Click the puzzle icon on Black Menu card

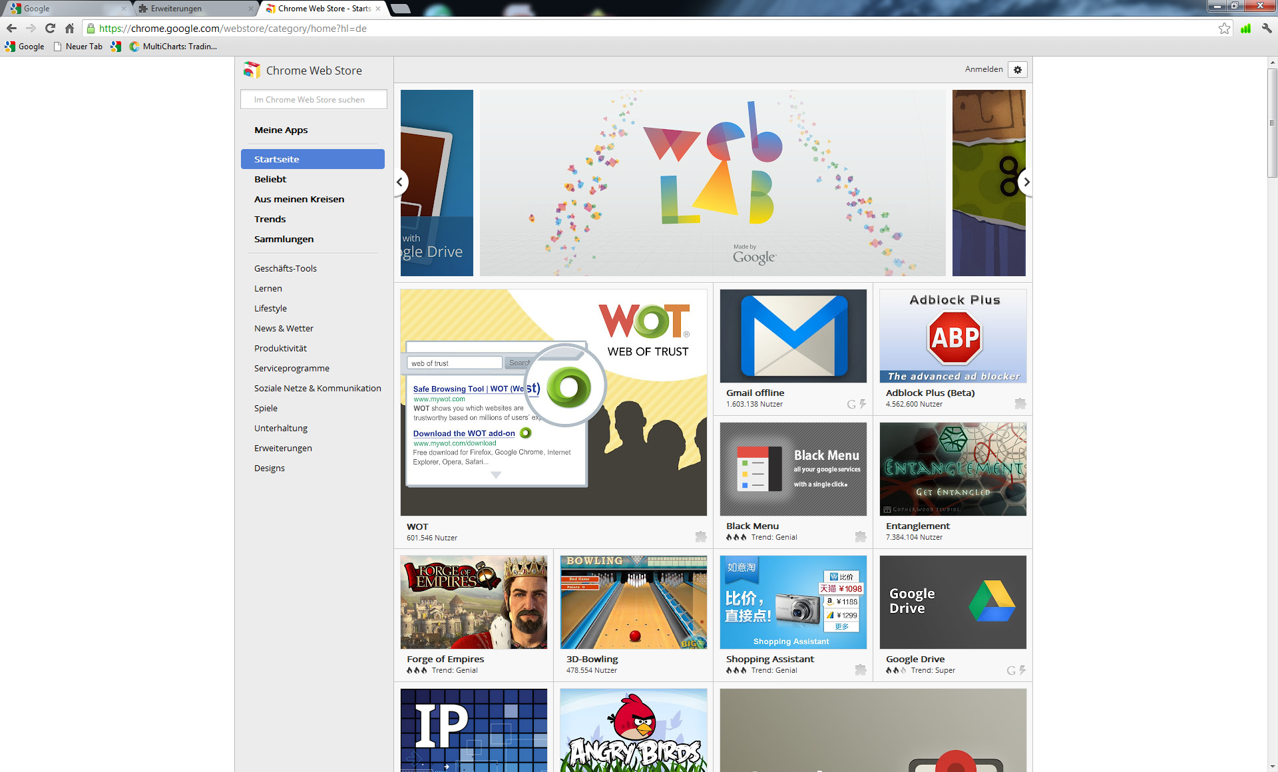pyautogui.click(x=860, y=536)
